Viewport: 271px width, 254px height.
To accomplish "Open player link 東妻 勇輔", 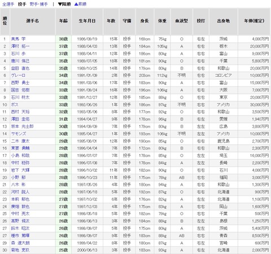I will coord(20,148).
